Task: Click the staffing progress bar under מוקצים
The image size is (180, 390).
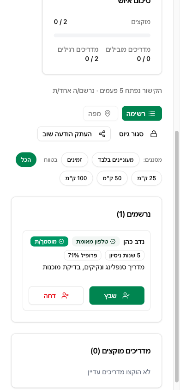Action: point(102,35)
